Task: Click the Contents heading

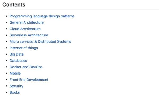Action: [14, 5]
